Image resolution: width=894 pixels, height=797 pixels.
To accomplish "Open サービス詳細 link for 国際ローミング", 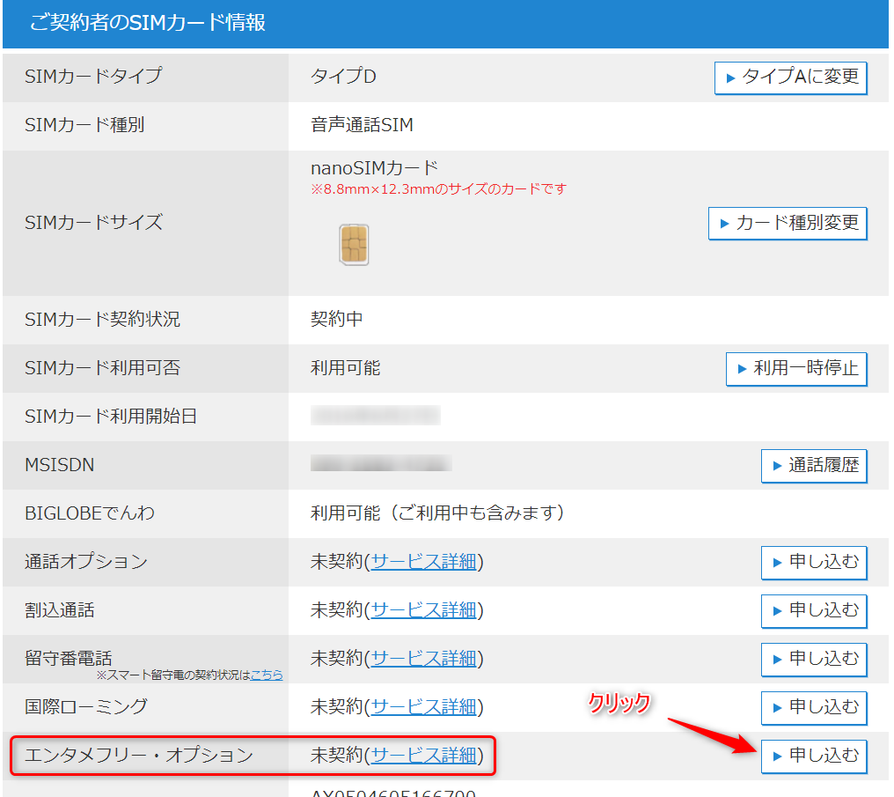I will point(423,707).
